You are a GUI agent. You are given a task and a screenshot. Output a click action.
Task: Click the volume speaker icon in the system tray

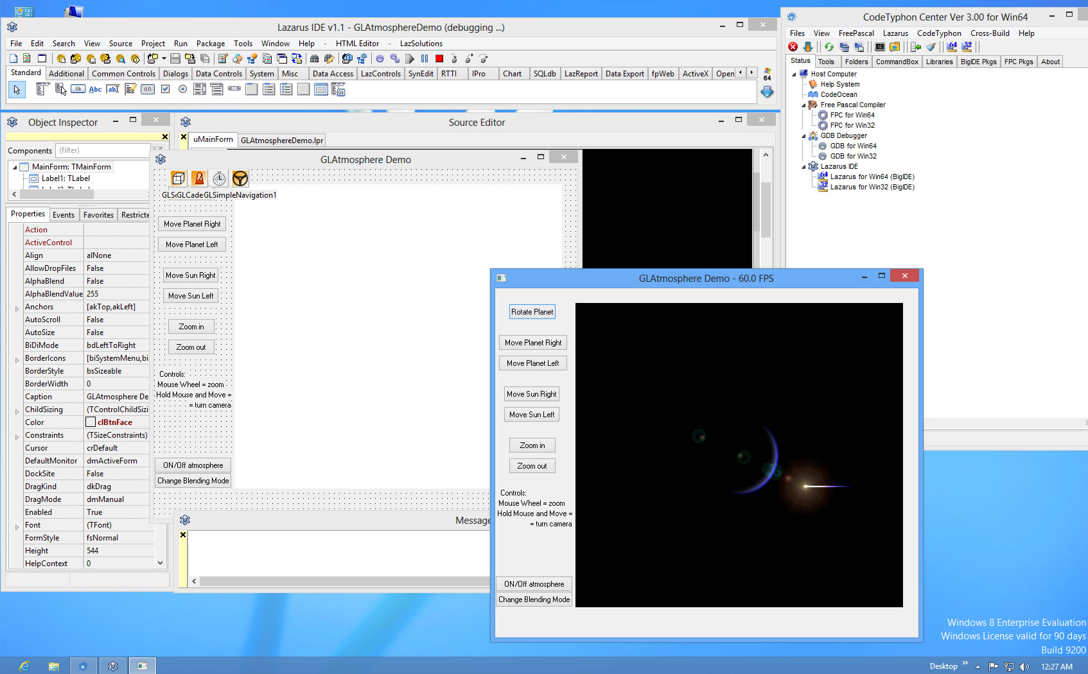pyautogui.click(x=1025, y=666)
